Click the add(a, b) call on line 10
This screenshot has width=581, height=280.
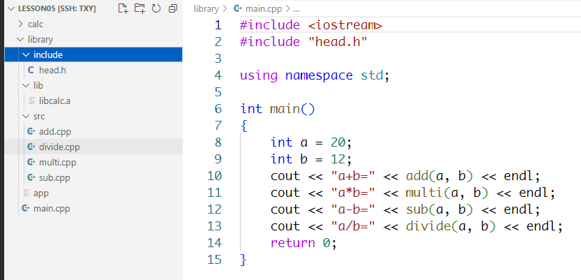439,176
